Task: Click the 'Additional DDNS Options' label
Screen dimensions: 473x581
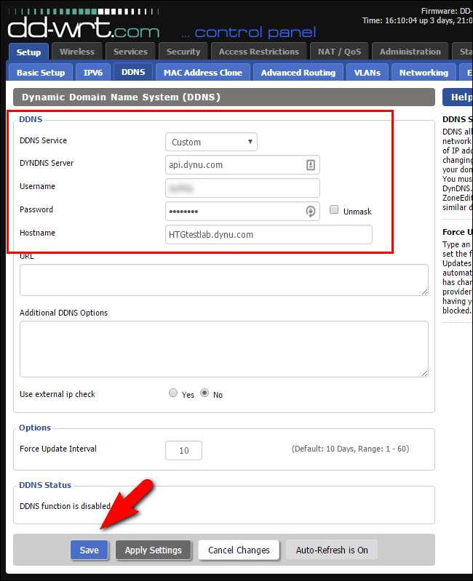Action: pyautogui.click(x=64, y=313)
